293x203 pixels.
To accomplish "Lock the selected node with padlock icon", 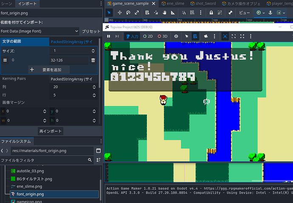I will point(211,13).
